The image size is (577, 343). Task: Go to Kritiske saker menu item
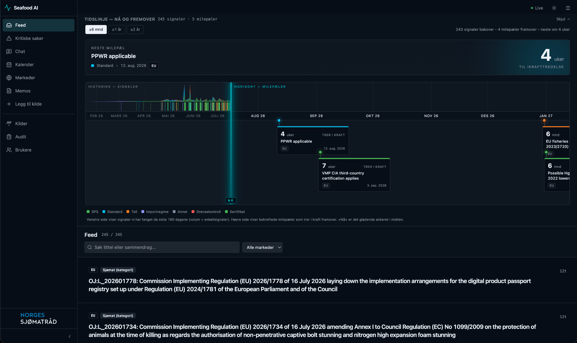point(38,38)
